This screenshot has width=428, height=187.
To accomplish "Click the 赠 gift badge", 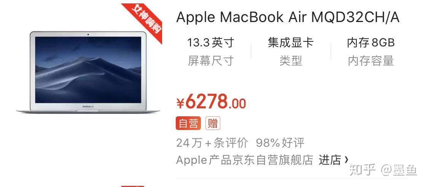I will click(x=213, y=123).
